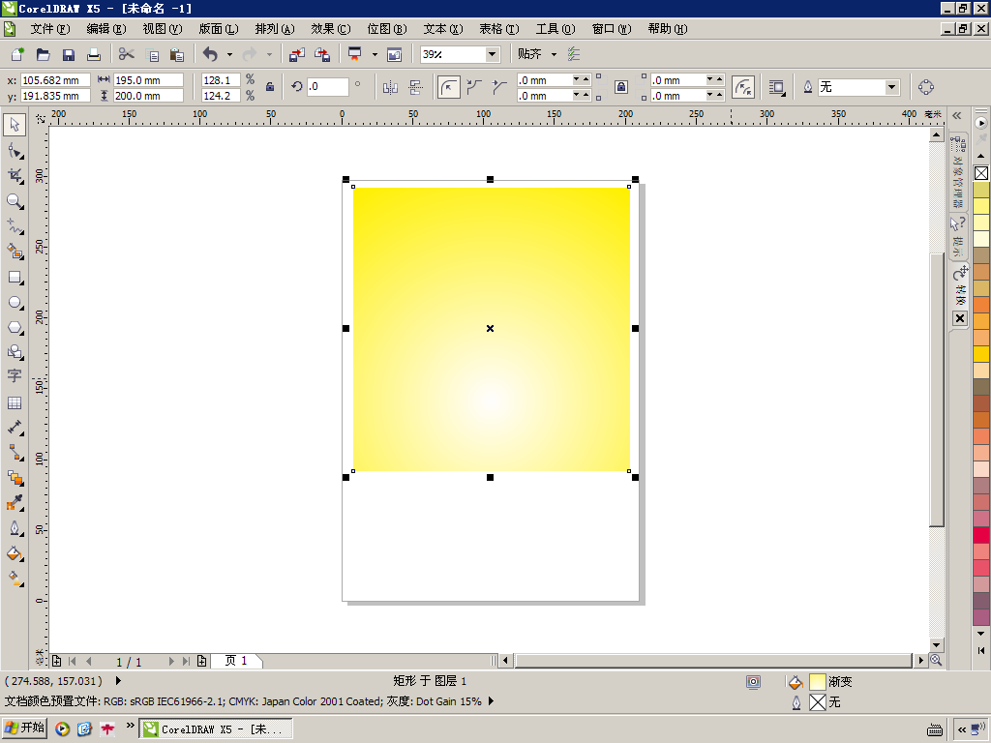Open the 工具 (Tools) menu
991x743 pixels.
(556, 29)
